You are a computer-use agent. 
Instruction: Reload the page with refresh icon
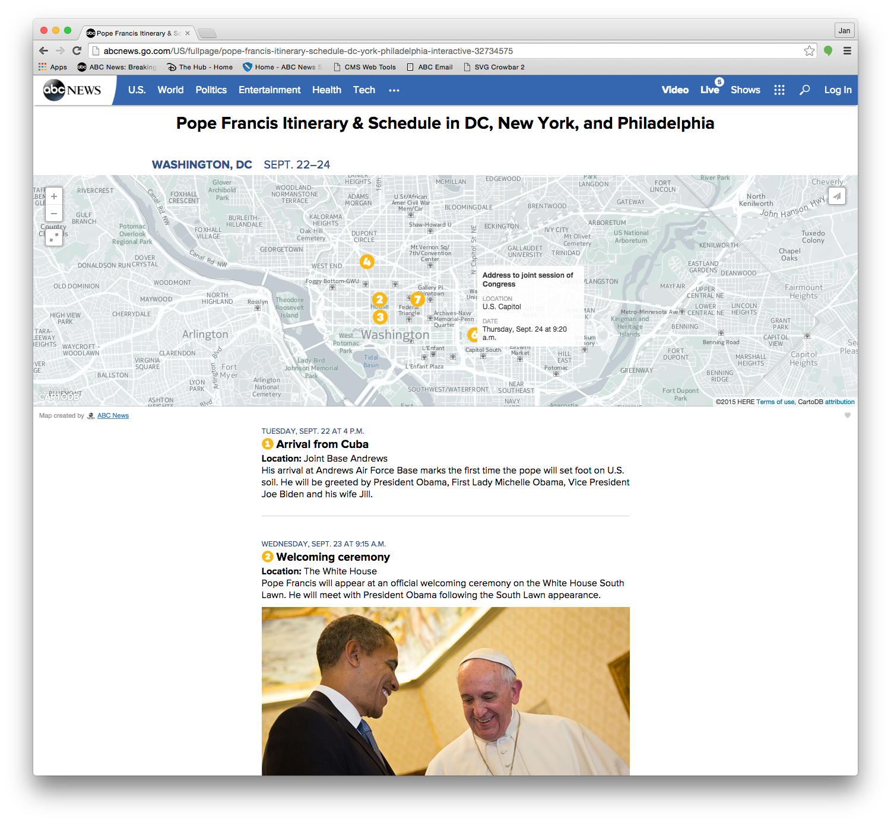tap(77, 51)
